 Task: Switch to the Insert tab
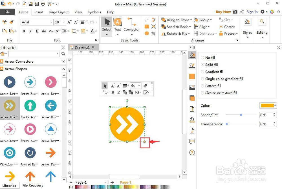[39, 12]
